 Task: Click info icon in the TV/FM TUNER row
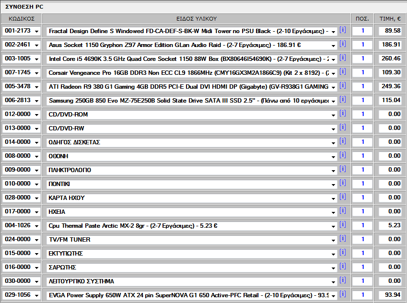point(343,238)
